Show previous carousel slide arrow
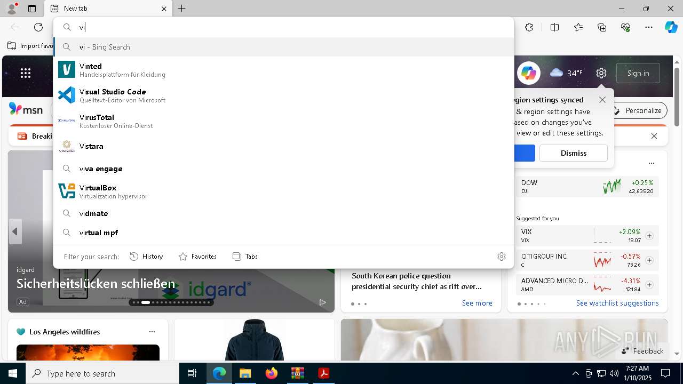Viewport: 683px width, 384px height. click(15, 231)
